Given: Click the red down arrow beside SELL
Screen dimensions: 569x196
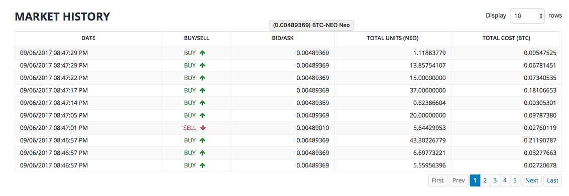Looking at the screenshot, I should (203, 128).
